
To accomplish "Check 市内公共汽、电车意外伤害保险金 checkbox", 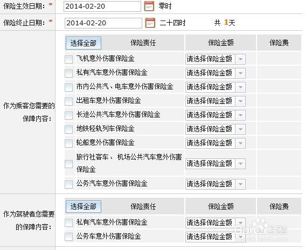I will tap(68, 87).
